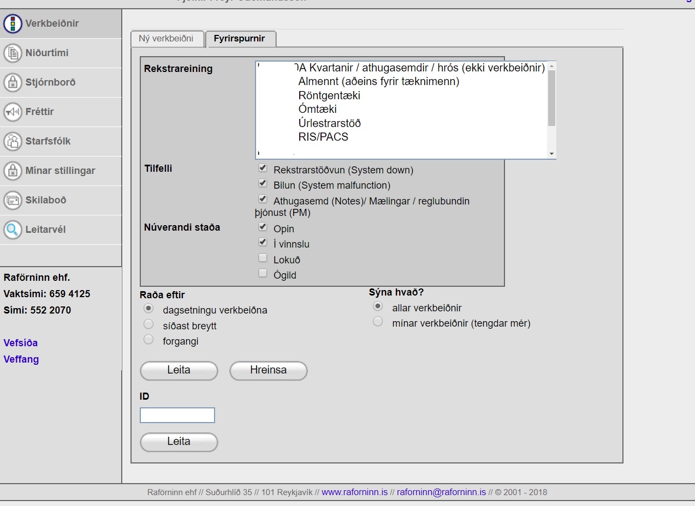Open the Fyrirspurnir tab
The image size is (695, 506).
point(240,39)
